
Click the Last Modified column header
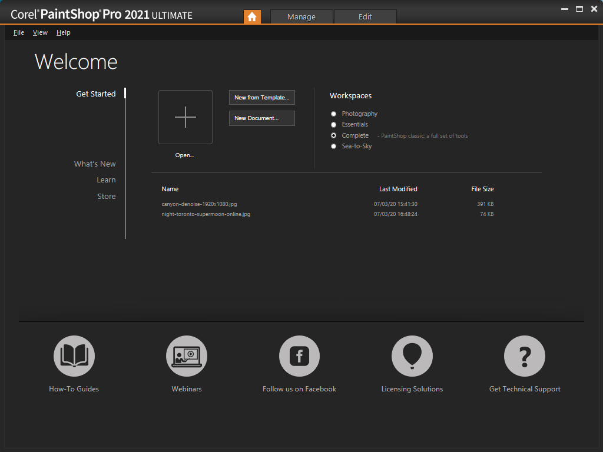[x=398, y=189]
